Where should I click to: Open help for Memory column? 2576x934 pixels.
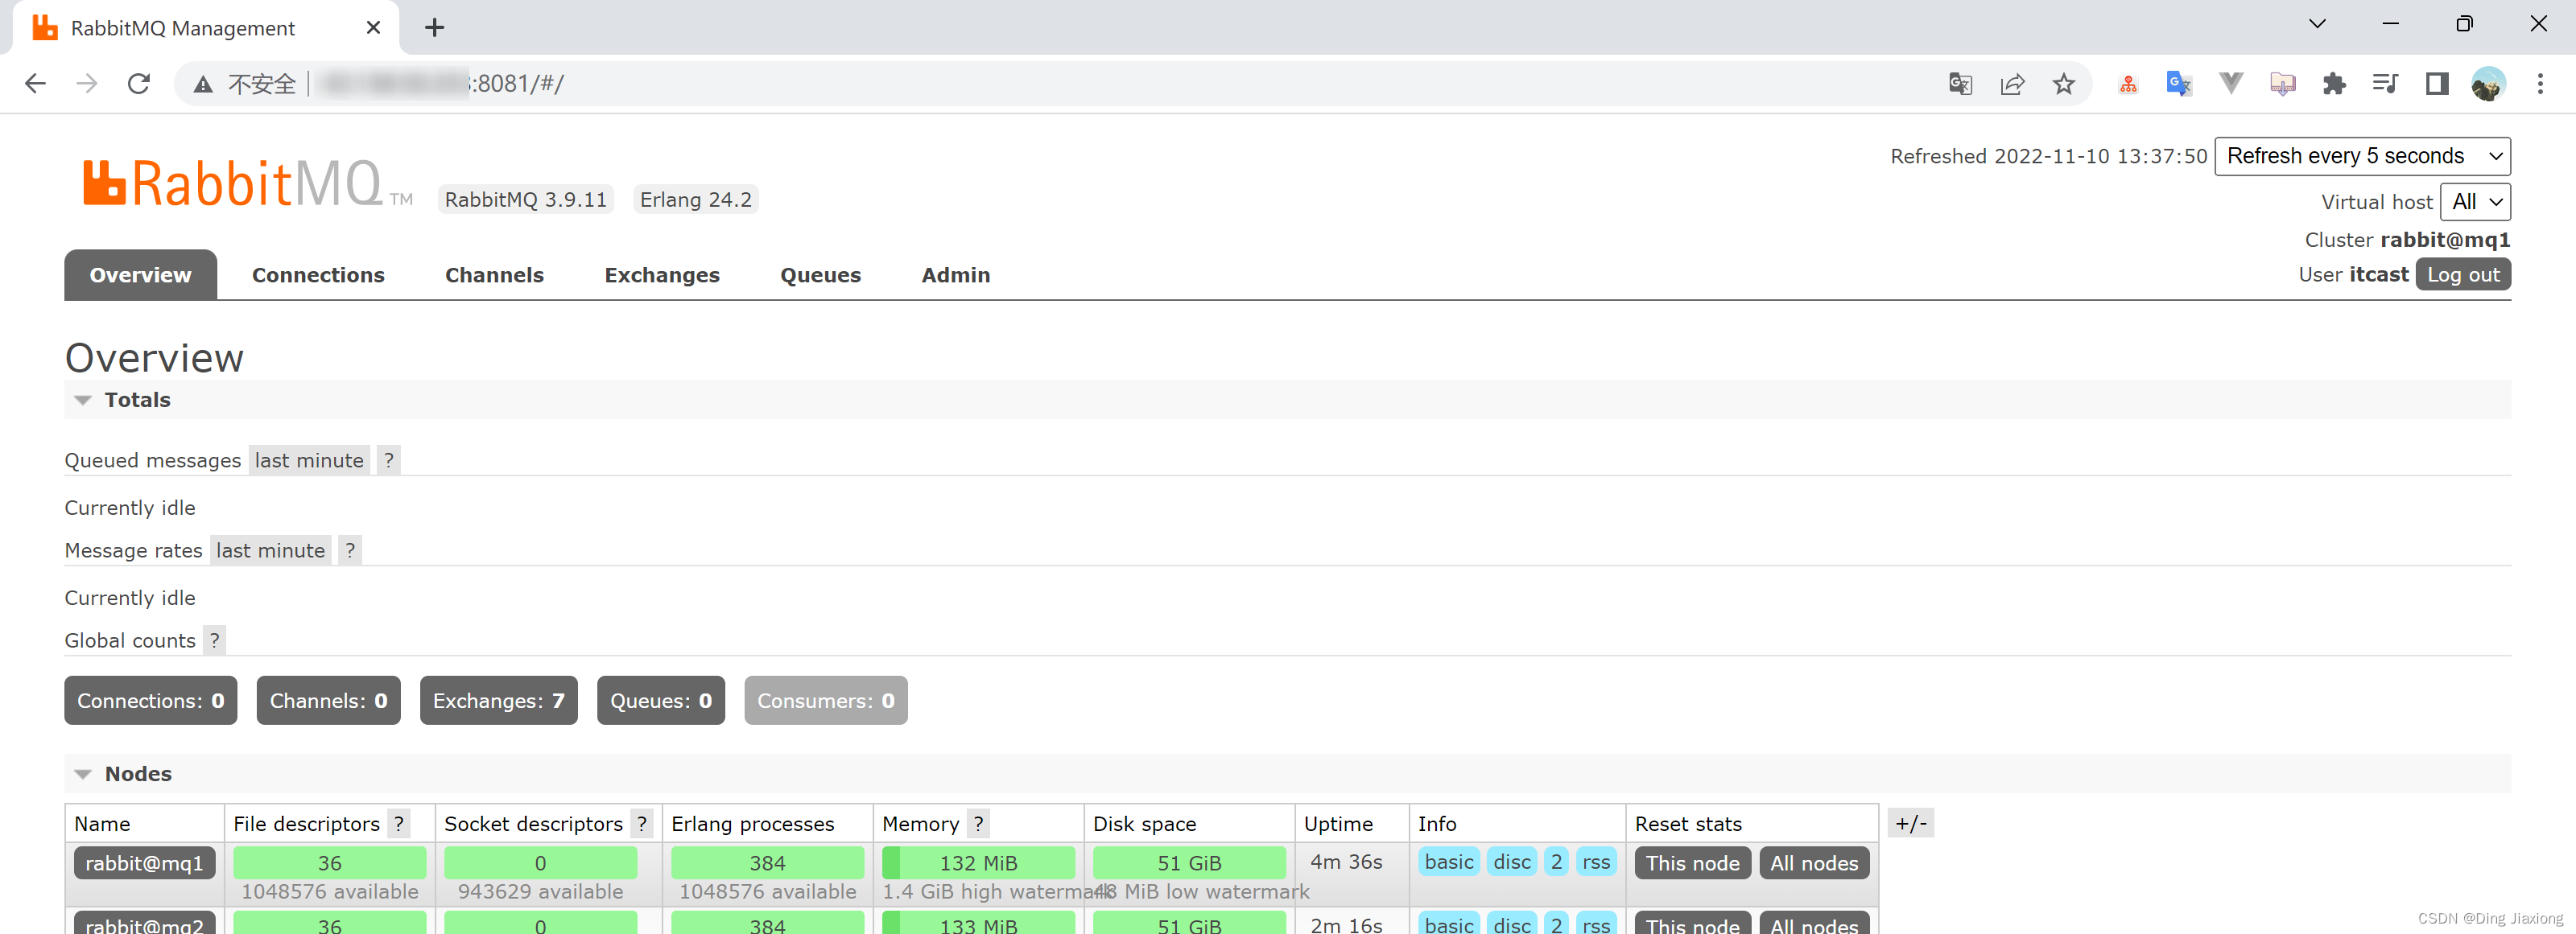[978, 823]
